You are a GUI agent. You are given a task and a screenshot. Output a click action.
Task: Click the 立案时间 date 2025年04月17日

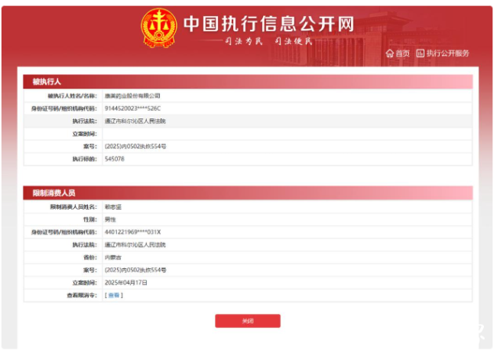pyautogui.click(x=125, y=282)
